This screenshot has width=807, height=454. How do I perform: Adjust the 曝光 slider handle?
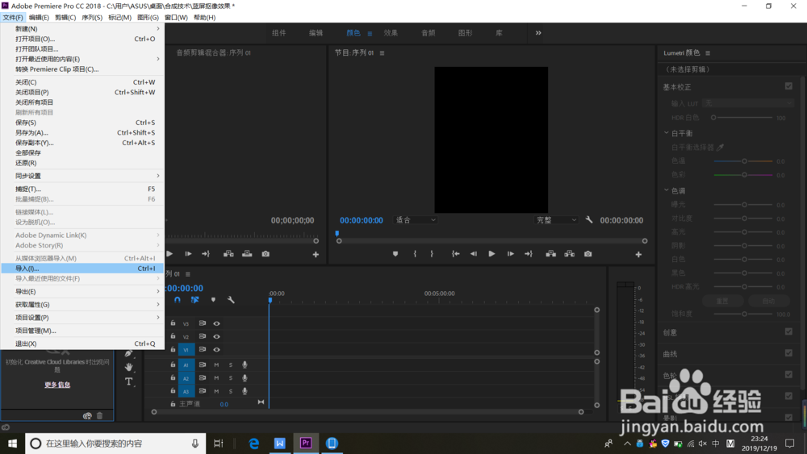pyautogui.click(x=744, y=205)
